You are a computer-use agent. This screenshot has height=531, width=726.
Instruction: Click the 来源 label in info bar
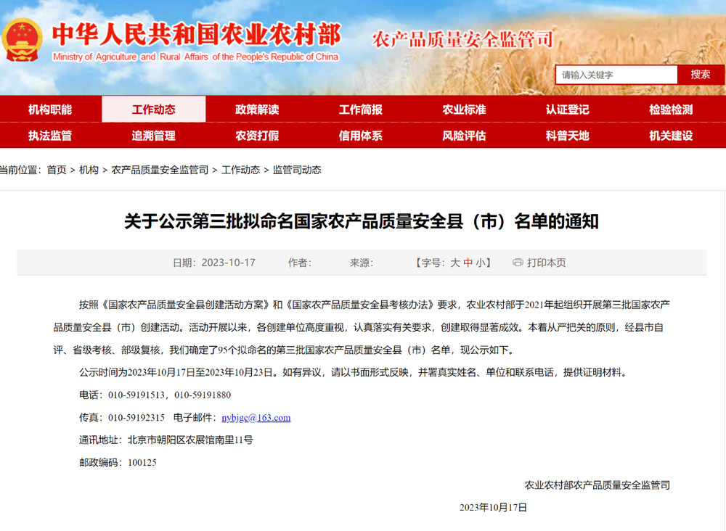point(361,263)
